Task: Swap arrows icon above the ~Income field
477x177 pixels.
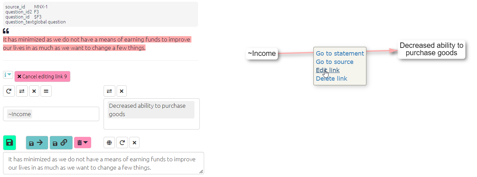Action: click(22, 91)
